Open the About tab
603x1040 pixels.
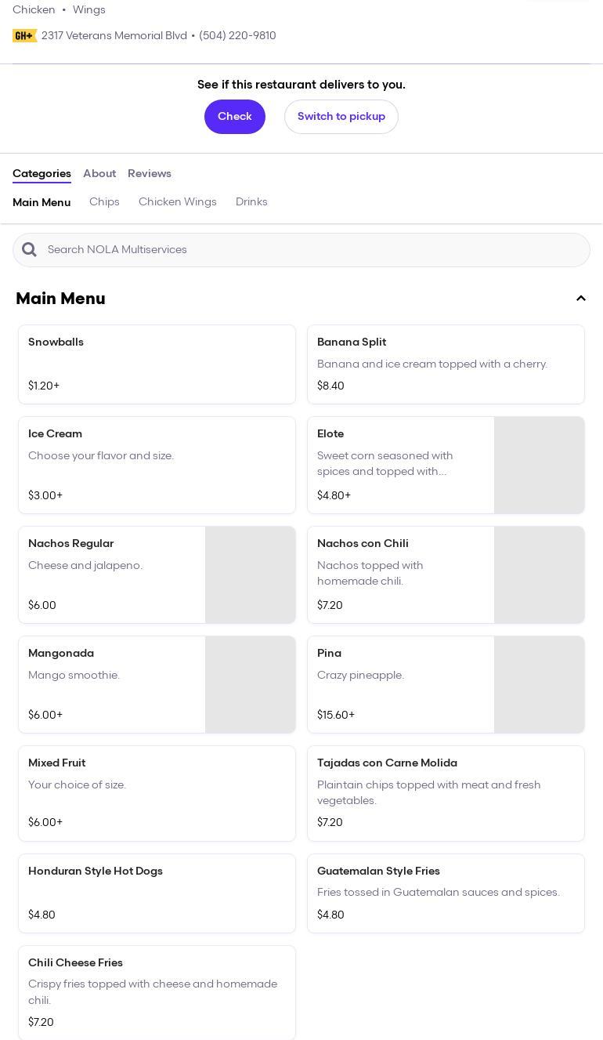coord(99,174)
